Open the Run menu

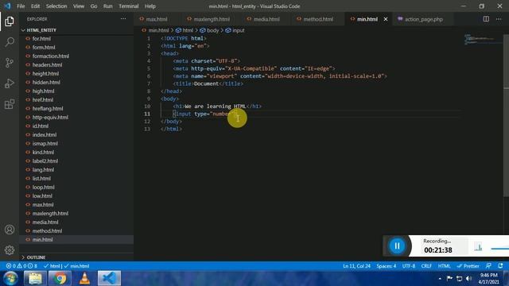[108, 6]
